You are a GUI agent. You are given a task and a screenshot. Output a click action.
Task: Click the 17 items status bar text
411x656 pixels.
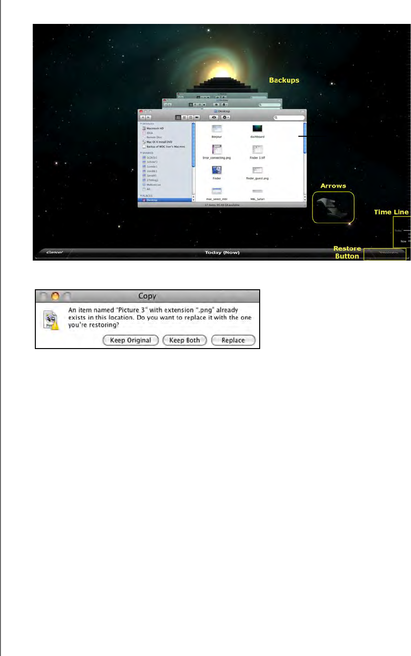point(221,205)
